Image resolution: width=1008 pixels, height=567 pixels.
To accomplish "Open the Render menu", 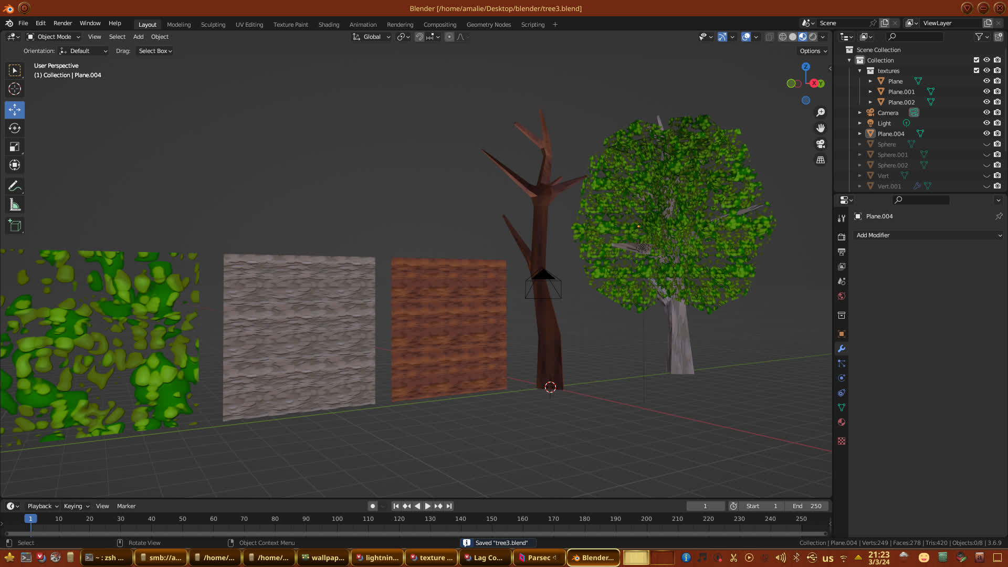I will [62, 23].
